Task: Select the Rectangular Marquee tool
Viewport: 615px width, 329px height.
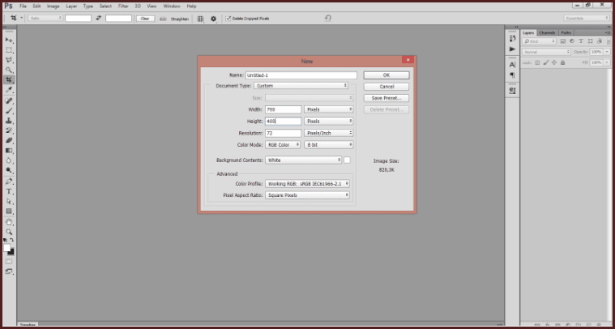Action: 10,49
